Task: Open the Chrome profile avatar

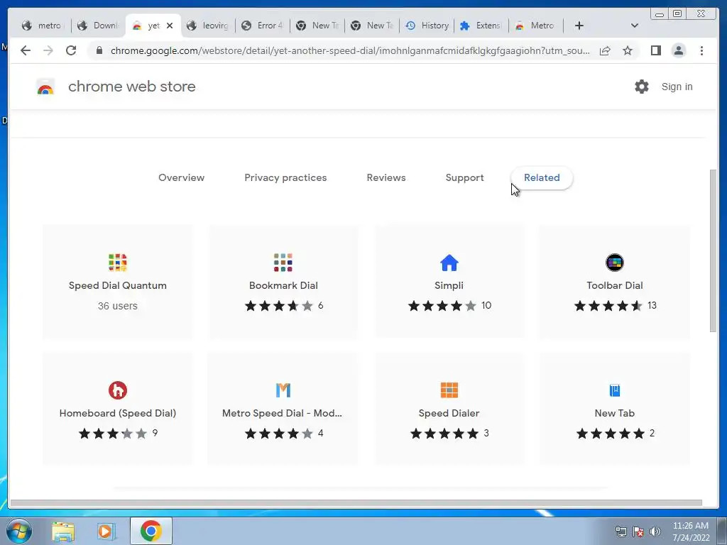Action: 678,50
